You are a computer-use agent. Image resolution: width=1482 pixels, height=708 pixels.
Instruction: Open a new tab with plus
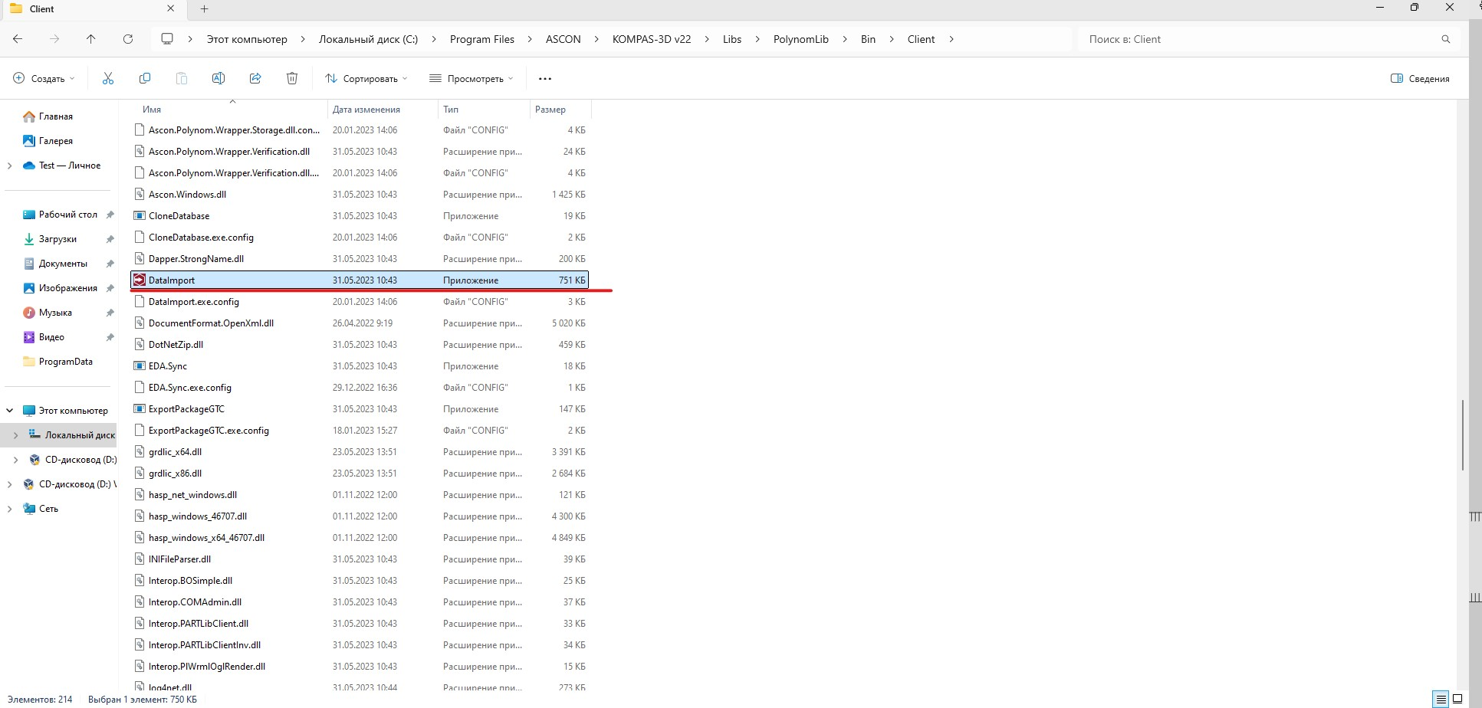coord(204,9)
